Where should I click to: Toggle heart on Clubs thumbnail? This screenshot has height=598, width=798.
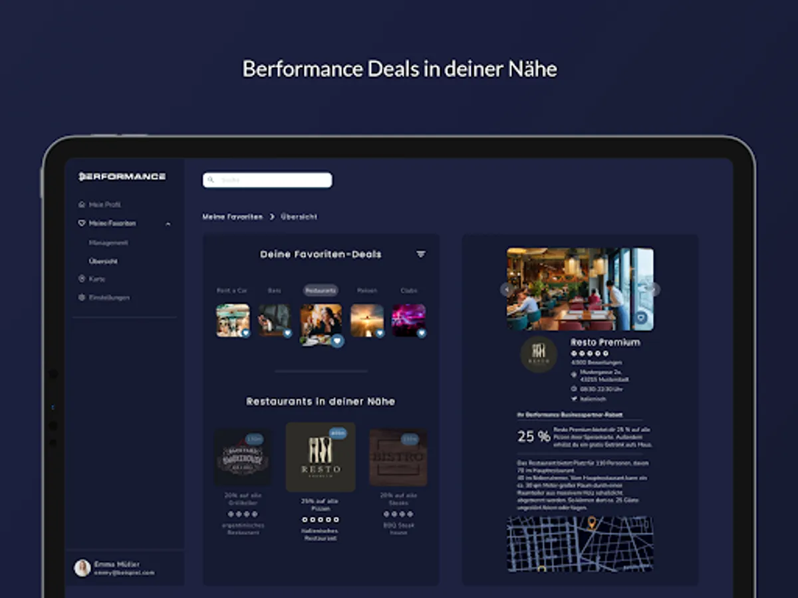click(x=422, y=333)
